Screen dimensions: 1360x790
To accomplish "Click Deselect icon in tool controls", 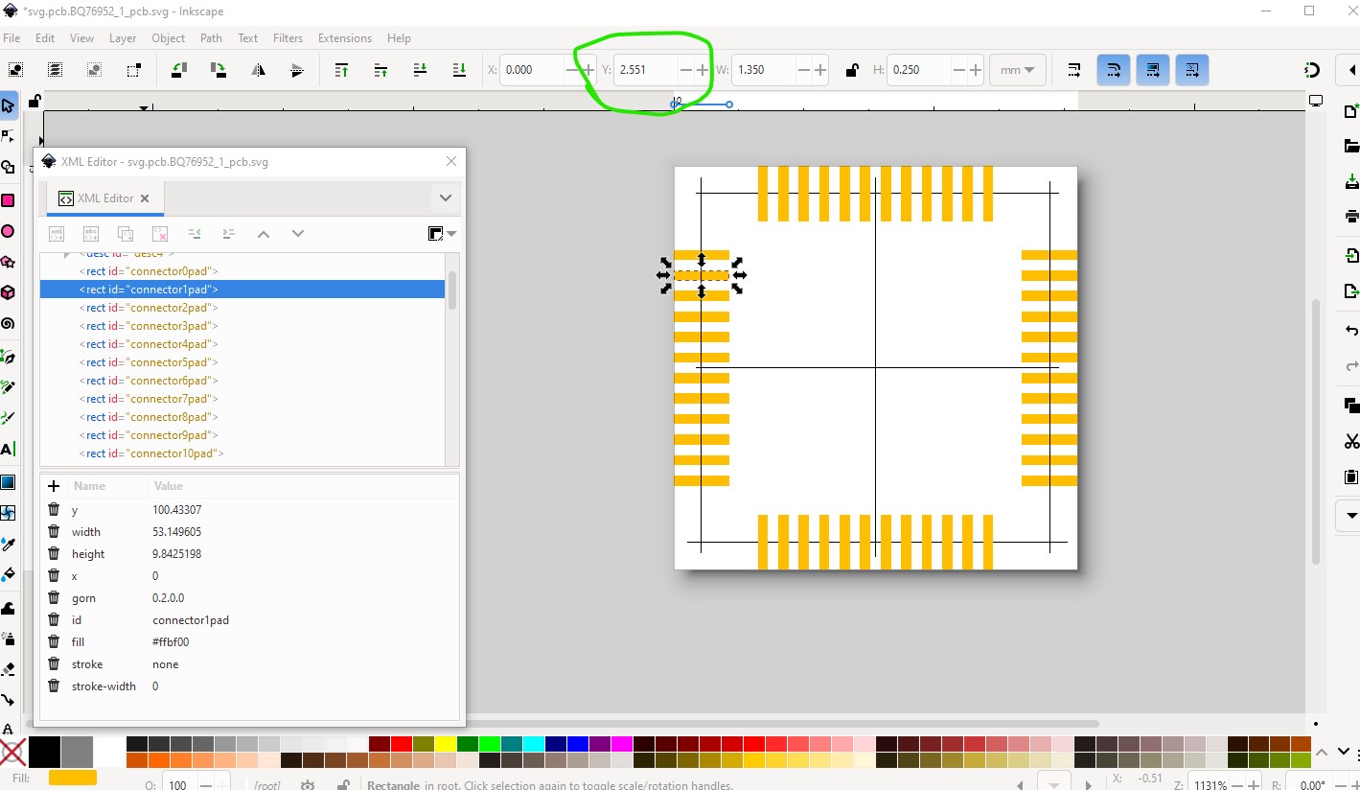I will [x=94, y=70].
